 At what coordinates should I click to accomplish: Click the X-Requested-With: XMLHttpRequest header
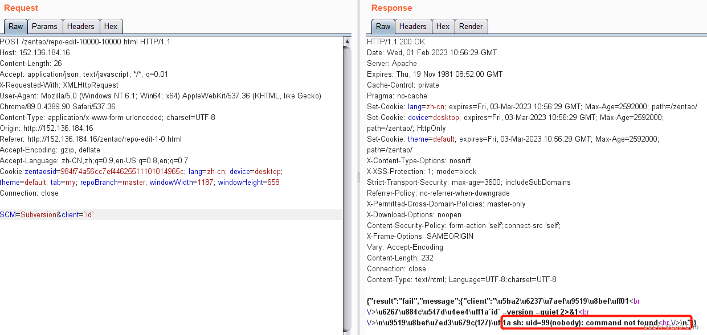coord(59,85)
